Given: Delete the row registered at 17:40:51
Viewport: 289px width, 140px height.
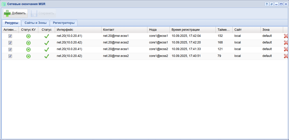Looking at the screenshot, I should pos(286,56).
